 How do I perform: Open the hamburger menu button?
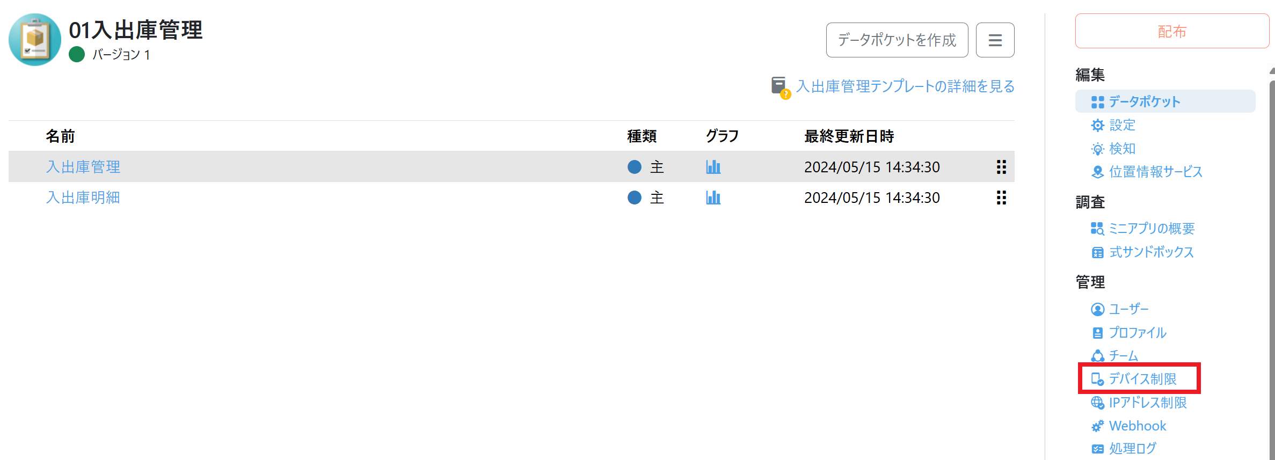pos(995,40)
